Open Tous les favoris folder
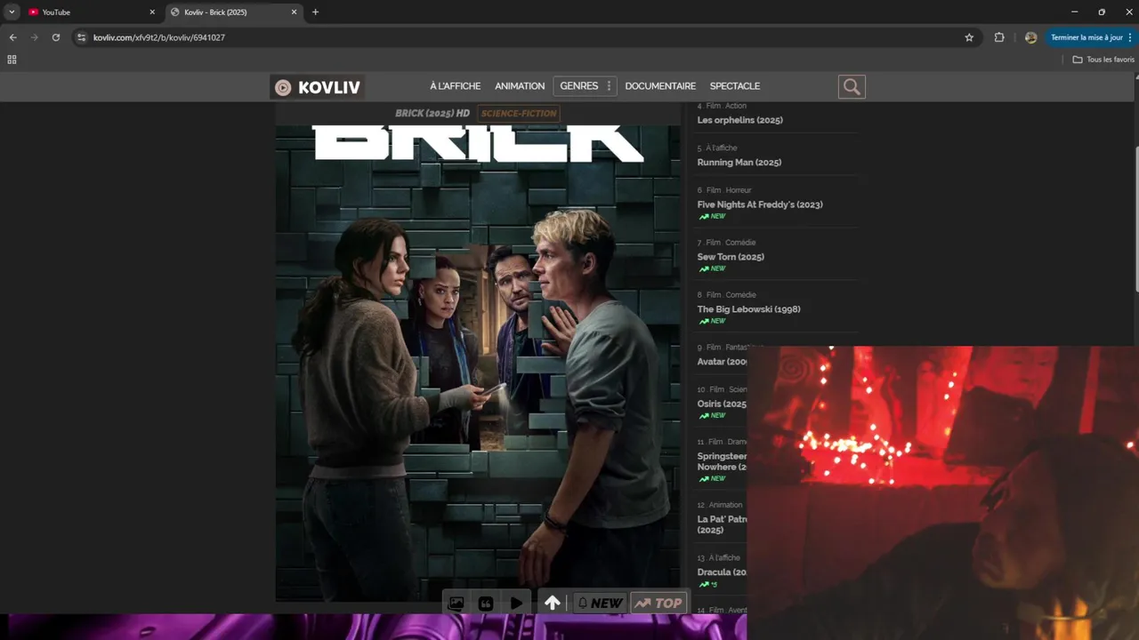Viewport: 1139px width, 640px height. [1103, 60]
